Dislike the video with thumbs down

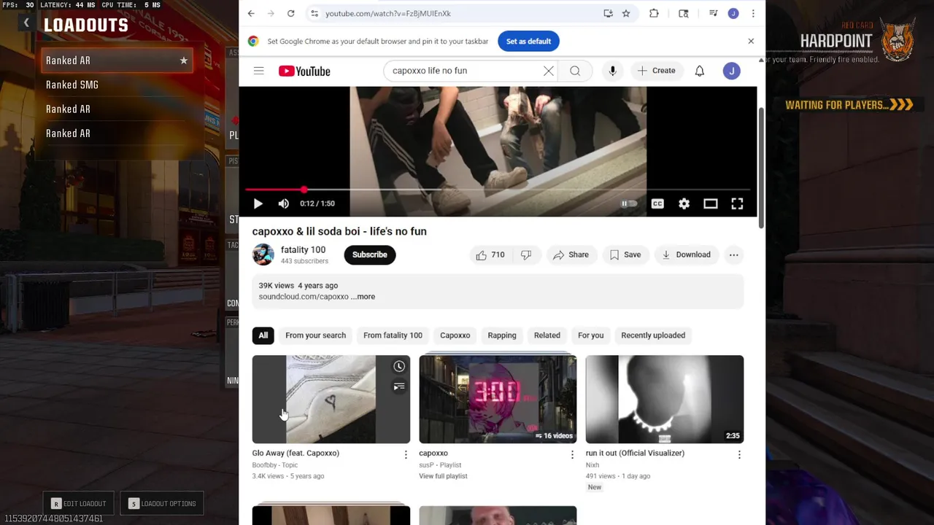pos(526,254)
